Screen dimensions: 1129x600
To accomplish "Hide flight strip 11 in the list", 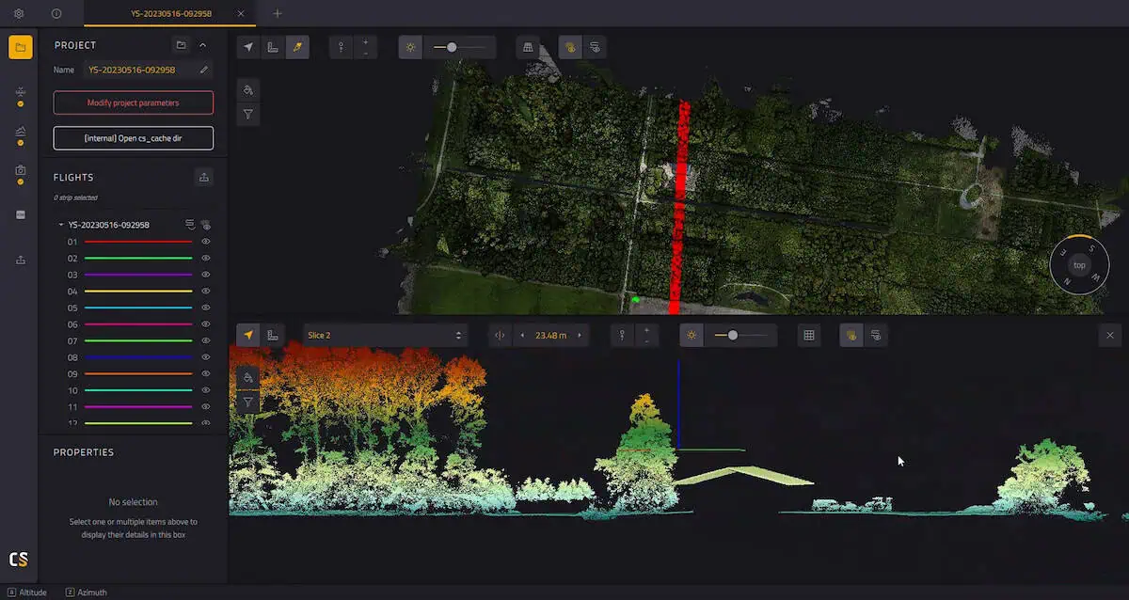I will [x=205, y=405].
